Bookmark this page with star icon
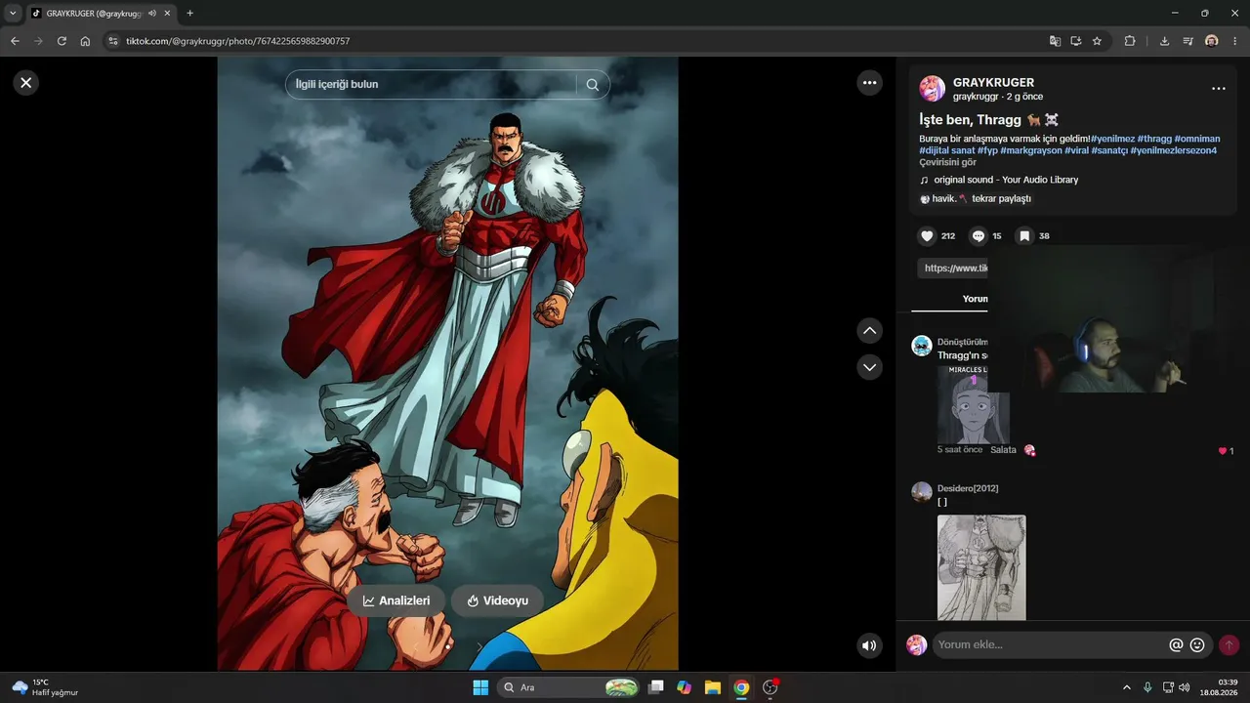 (x=1097, y=41)
